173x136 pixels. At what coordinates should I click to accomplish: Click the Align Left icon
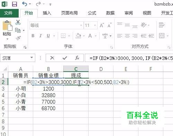tap(120, 36)
